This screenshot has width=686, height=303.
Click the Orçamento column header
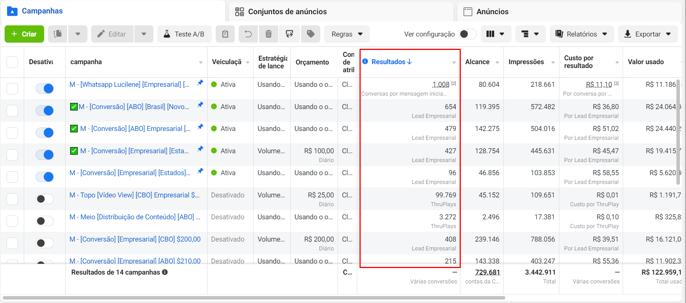pyautogui.click(x=312, y=62)
